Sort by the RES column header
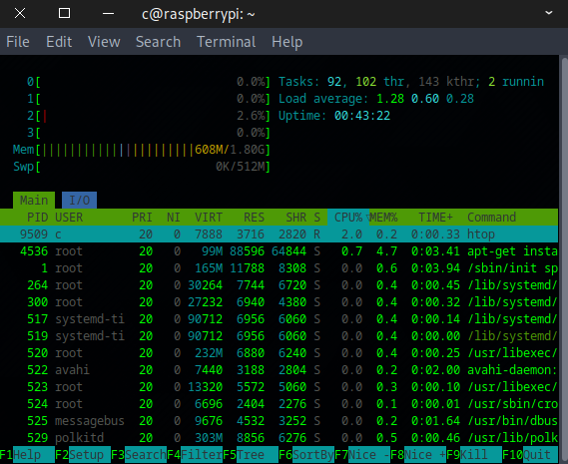Image resolution: width=568 pixels, height=464 pixels. (254, 217)
